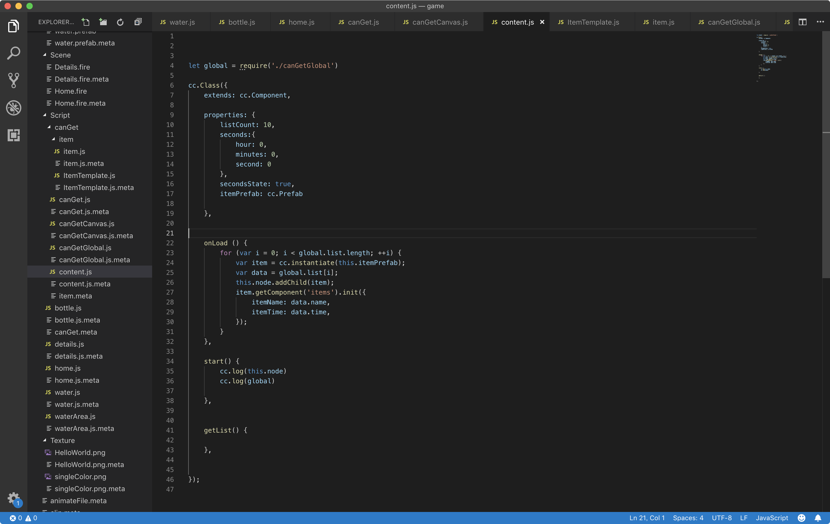Viewport: 830px width, 524px height.
Task: Collapse all folders in Explorer
Action: tap(138, 22)
